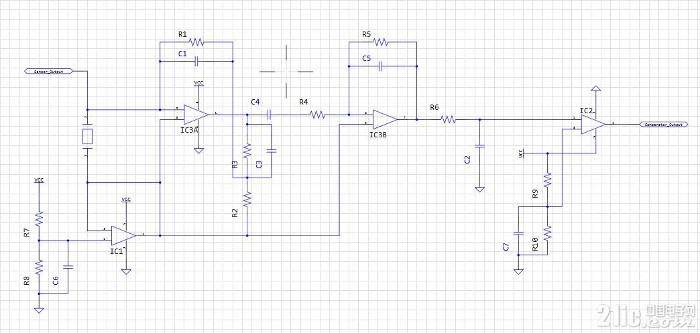Select the R6 resistor symbol
This screenshot has width=700, height=333.
coord(448,119)
